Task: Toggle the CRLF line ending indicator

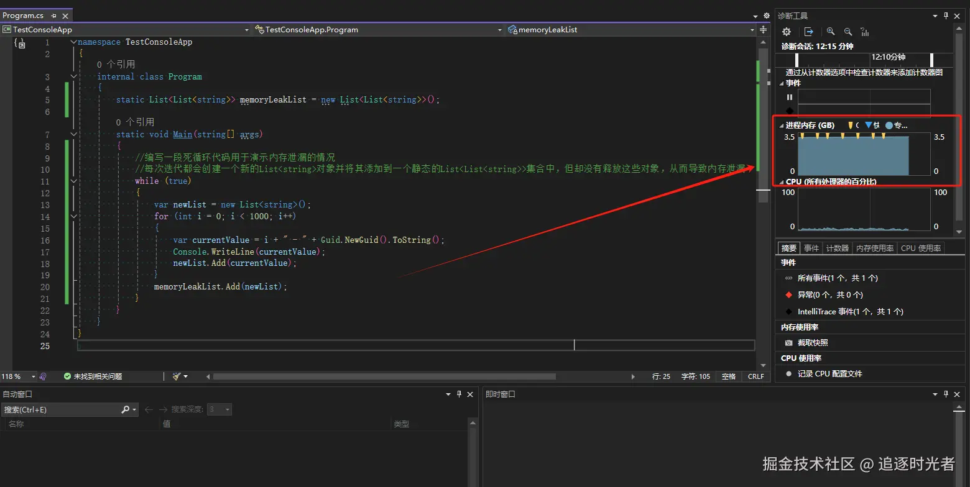Action: pyautogui.click(x=756, y=376)
